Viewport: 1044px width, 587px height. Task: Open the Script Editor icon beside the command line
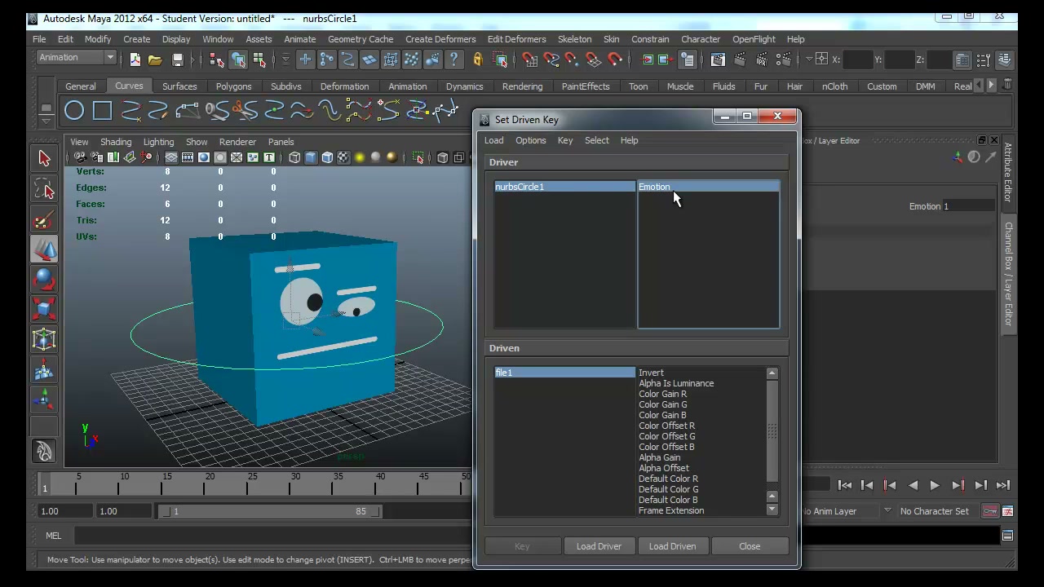click(x=1007, y=536)
